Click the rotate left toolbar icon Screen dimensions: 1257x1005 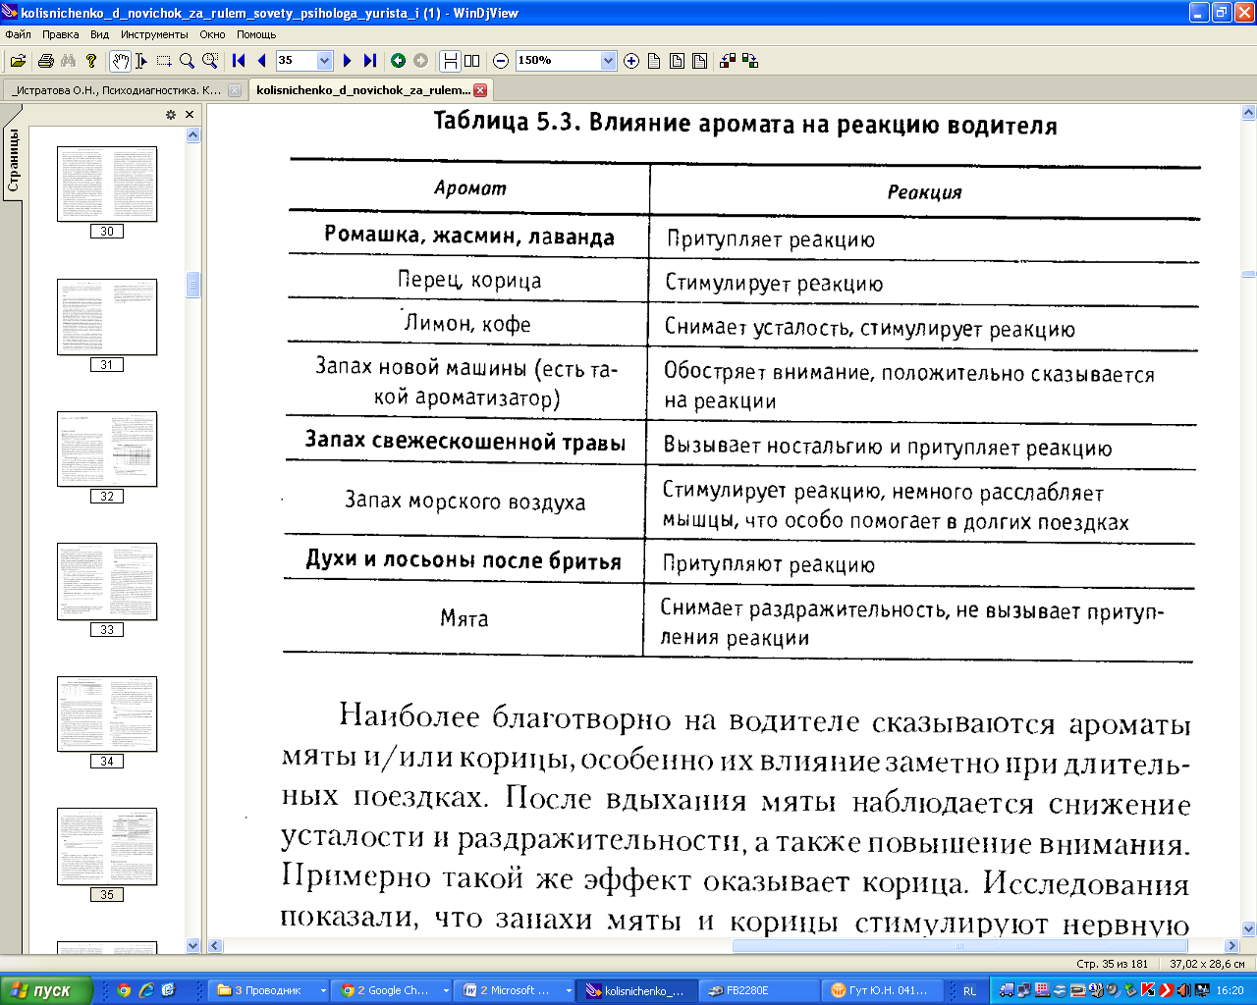coord(728,61)
